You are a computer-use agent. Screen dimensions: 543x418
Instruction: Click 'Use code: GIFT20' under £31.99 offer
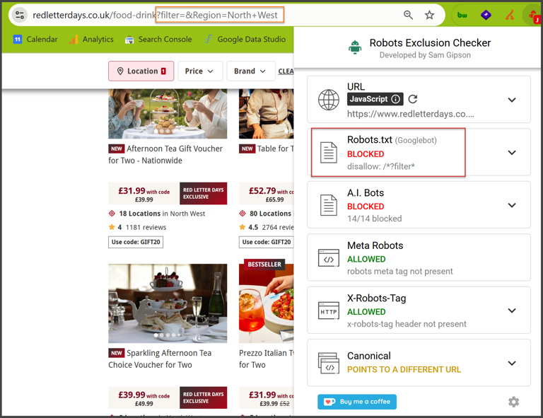tap(136, 242)
